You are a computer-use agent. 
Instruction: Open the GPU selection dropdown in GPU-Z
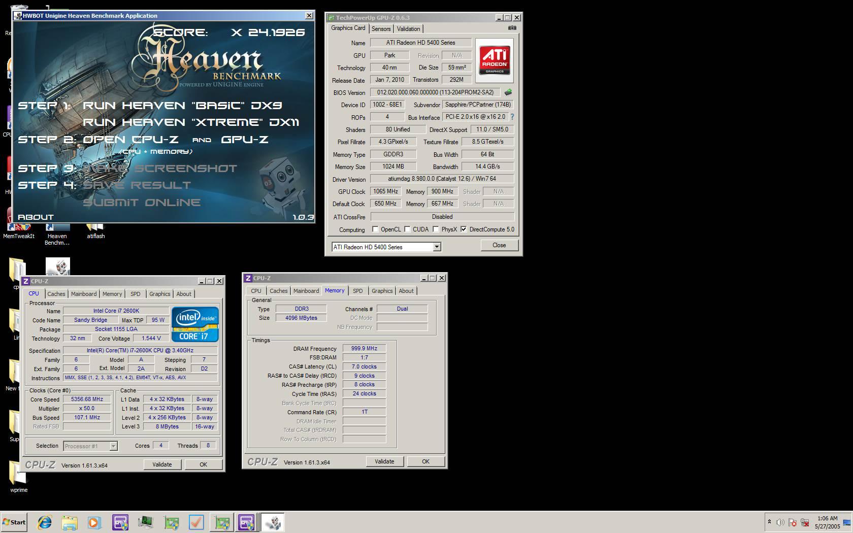437,247
